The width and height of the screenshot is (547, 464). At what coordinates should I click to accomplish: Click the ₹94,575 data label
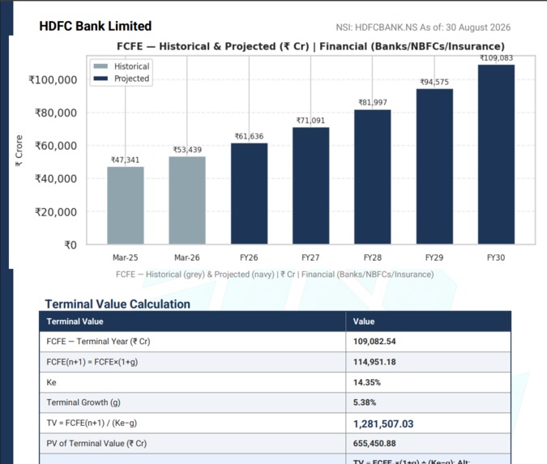pos(434,83)
